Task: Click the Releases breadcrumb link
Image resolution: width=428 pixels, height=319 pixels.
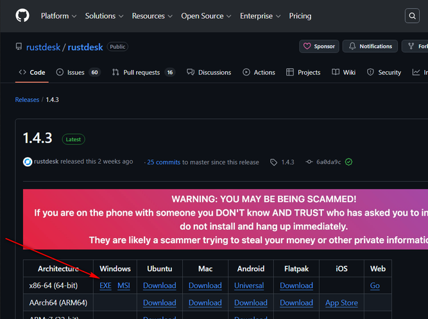Action: 27,99
